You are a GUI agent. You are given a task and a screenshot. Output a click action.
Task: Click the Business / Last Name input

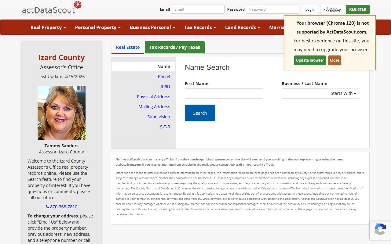[x=304, y=93]
